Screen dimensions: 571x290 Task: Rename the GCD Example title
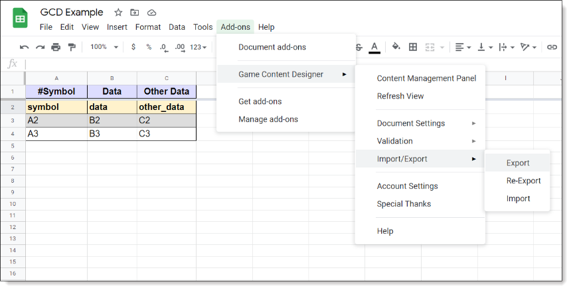point(72,13)
